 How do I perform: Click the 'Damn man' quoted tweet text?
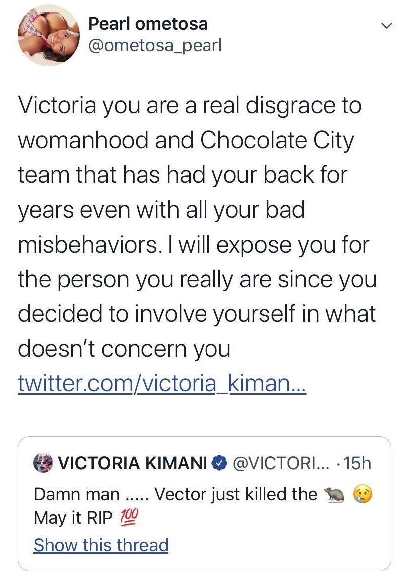click(x=76, y=494)
